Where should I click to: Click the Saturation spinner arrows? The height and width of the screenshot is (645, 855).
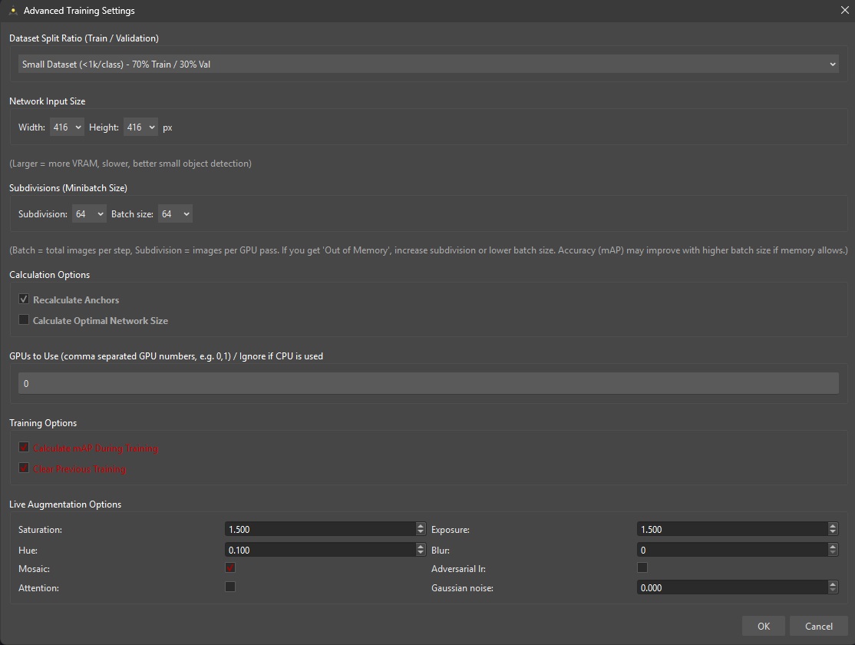[421, 529]
